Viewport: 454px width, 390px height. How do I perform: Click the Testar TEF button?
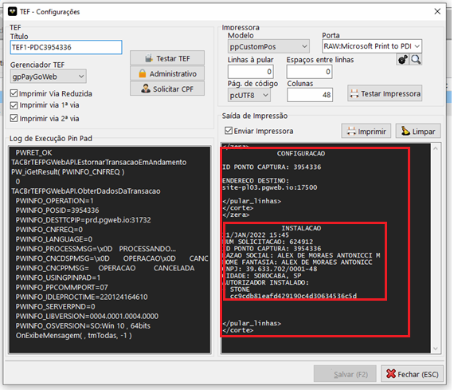pos(167,58)
